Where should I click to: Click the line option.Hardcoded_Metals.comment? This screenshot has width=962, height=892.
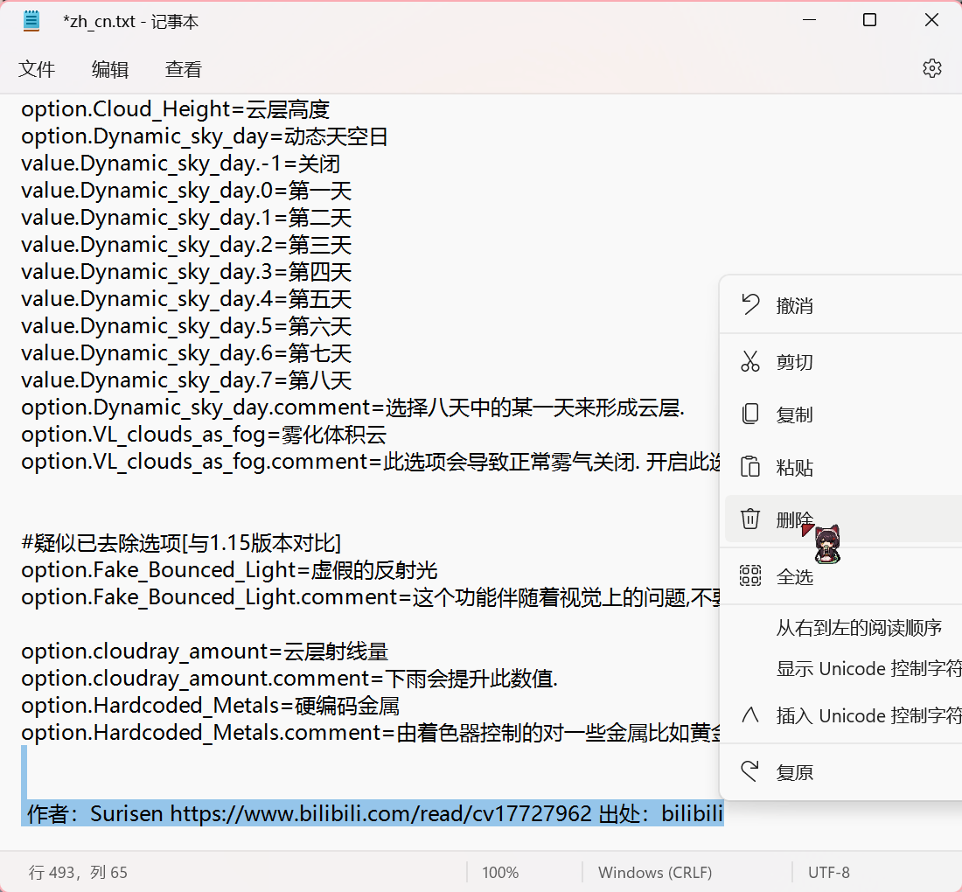point(371,733)
